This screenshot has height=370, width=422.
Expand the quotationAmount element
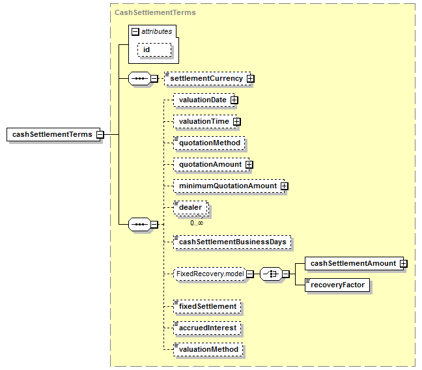point(249,164)
